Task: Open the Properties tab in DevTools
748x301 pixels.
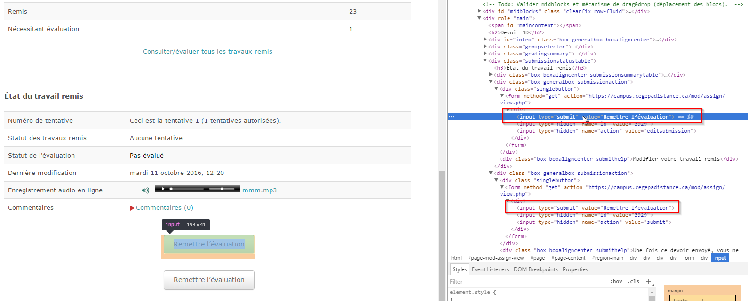Action: click(575, 269)
